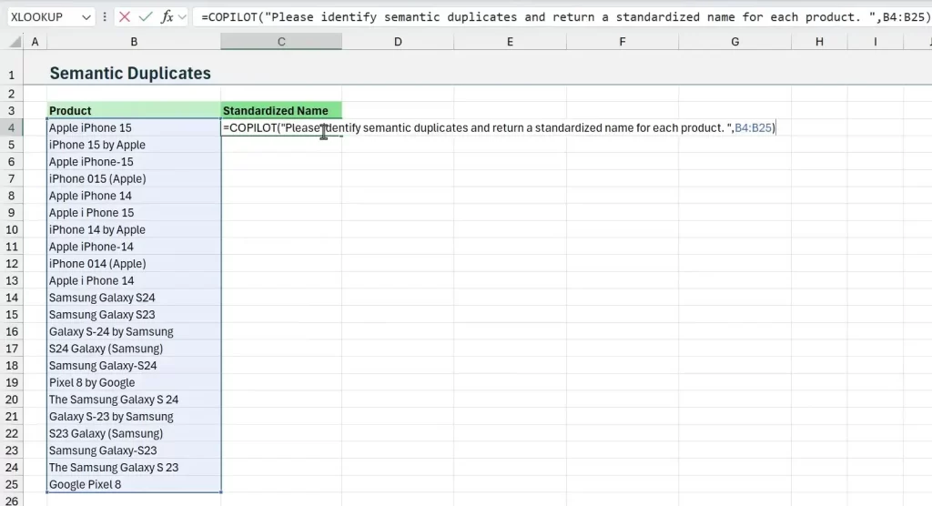Click inside the XLOOKUP name box field
This screenshot has width=932, height=506.
coord(41,16)
